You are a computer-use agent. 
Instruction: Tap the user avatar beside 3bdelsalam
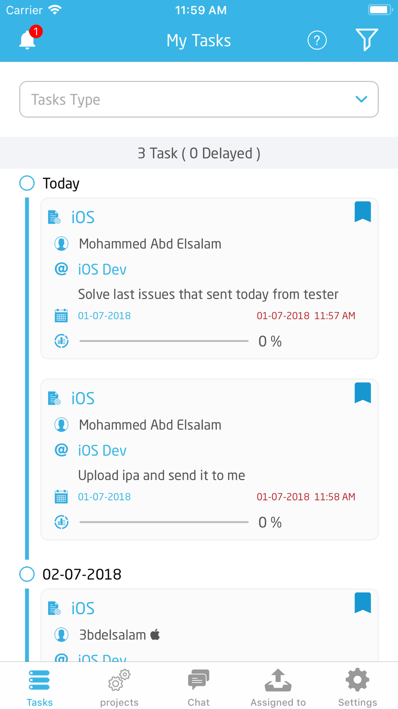click(61, 634)
